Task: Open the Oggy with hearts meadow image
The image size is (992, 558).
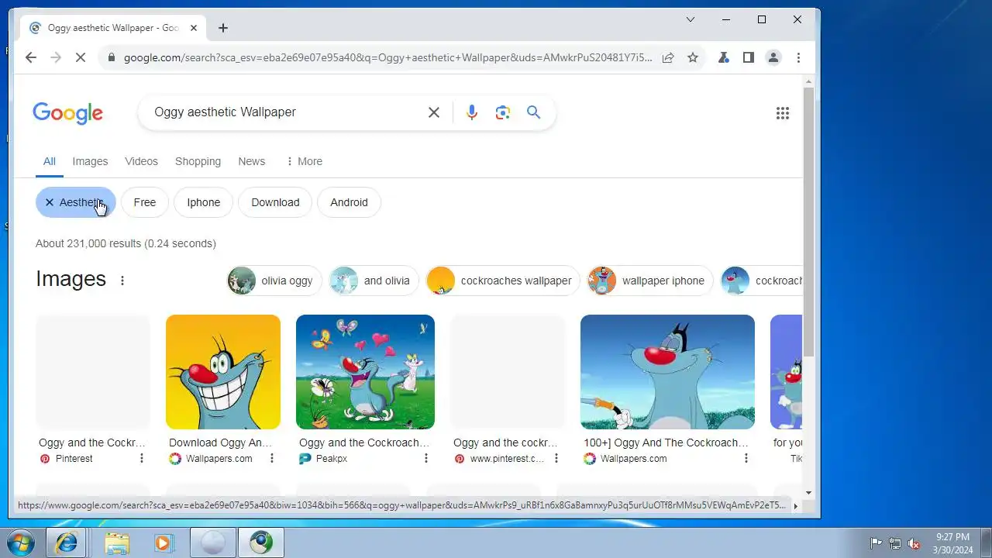Action: point(365,372)
